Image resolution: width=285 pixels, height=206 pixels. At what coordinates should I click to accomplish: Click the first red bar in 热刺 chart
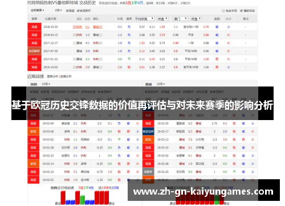pyautogui.click(x=63, y=197)
